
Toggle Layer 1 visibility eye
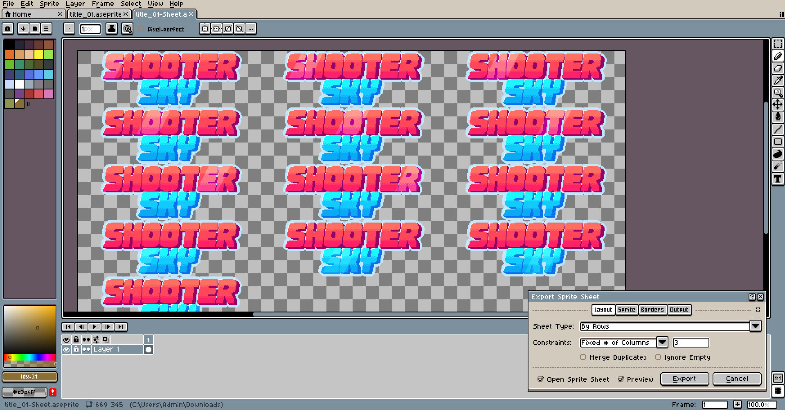pyautogui.click(x=66, y=350)
